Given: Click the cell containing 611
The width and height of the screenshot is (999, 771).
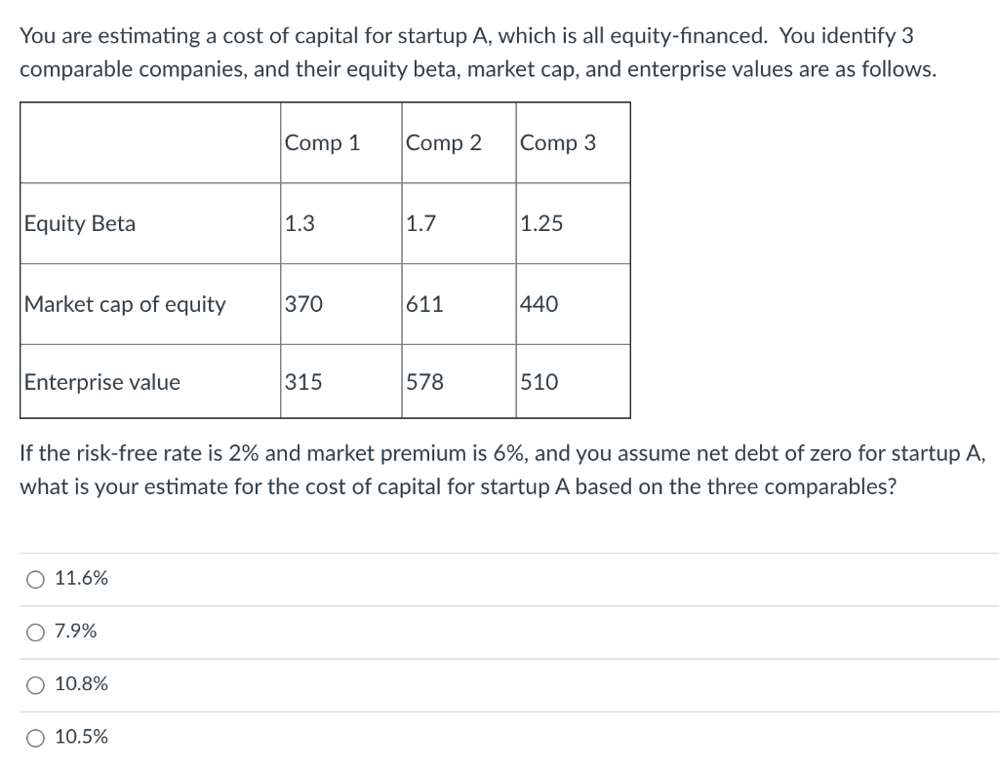Looking at the screenshot, I should (x=423, y=304).
